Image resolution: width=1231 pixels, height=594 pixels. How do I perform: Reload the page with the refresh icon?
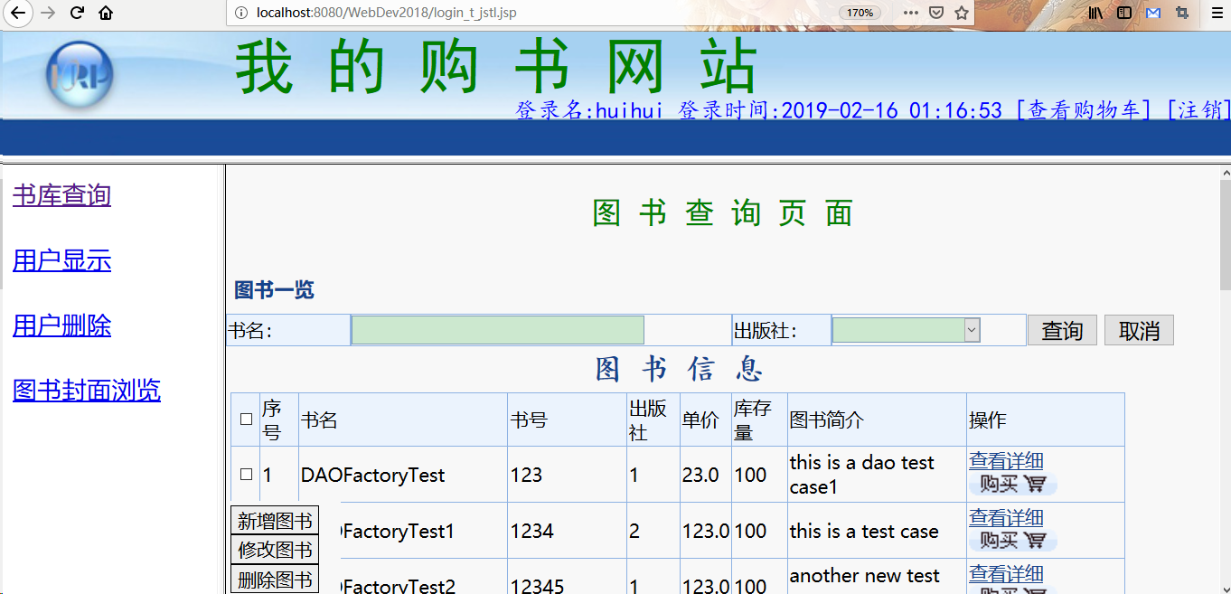coord(78,13)
